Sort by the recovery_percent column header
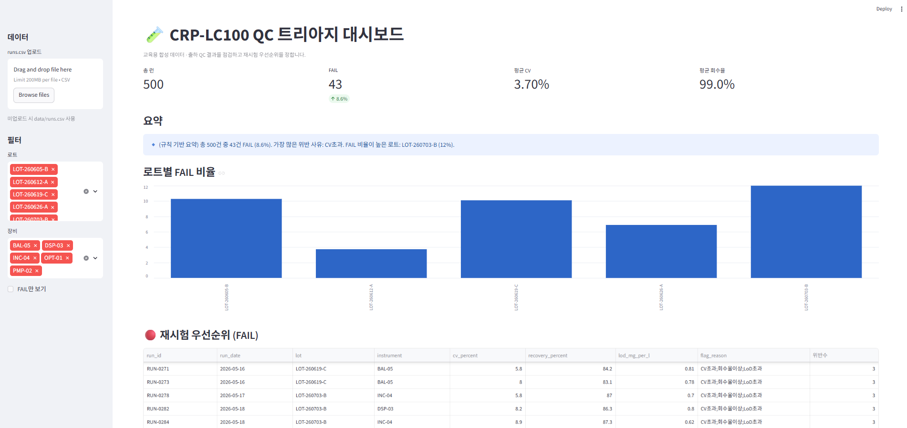This screenshot has width=907, height=428. [x=570, y=356]
